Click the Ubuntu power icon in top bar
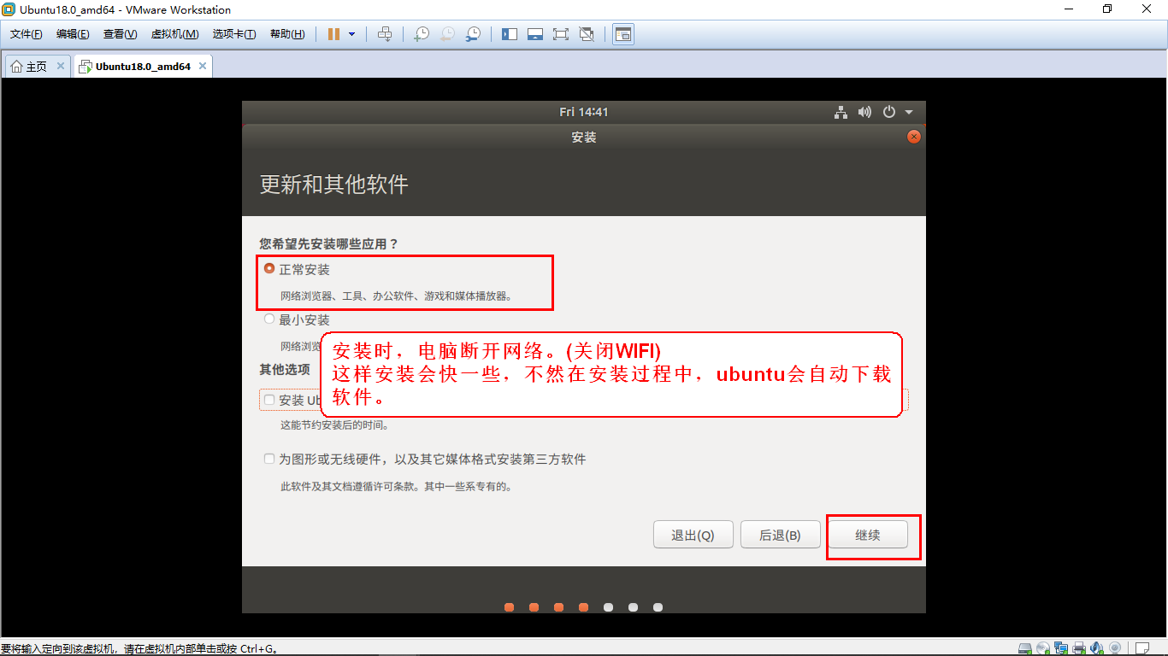1168x656 pixels. 889,112
